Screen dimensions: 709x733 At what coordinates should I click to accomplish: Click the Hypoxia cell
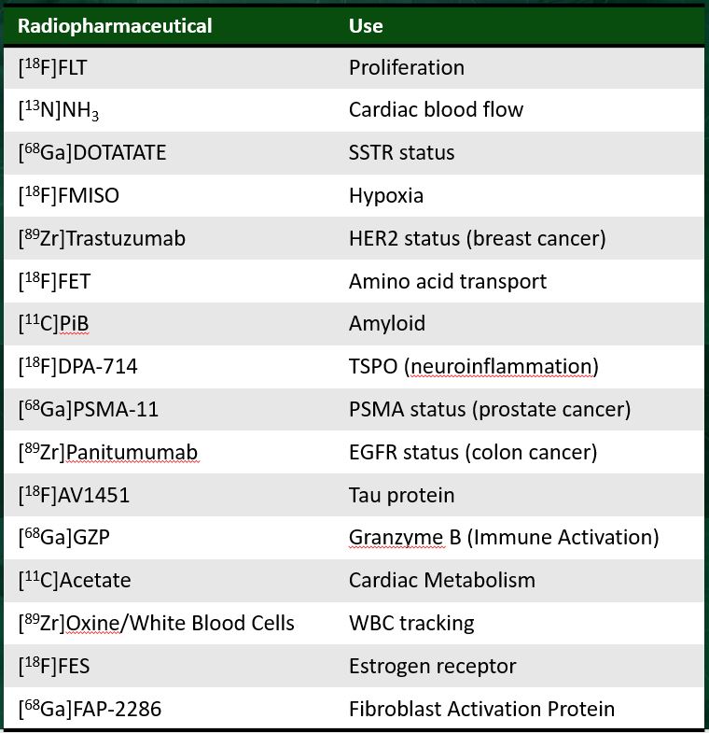click(386, 195)
